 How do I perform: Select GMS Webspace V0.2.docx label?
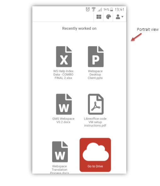pyautogui.click(x=63, y=121)
